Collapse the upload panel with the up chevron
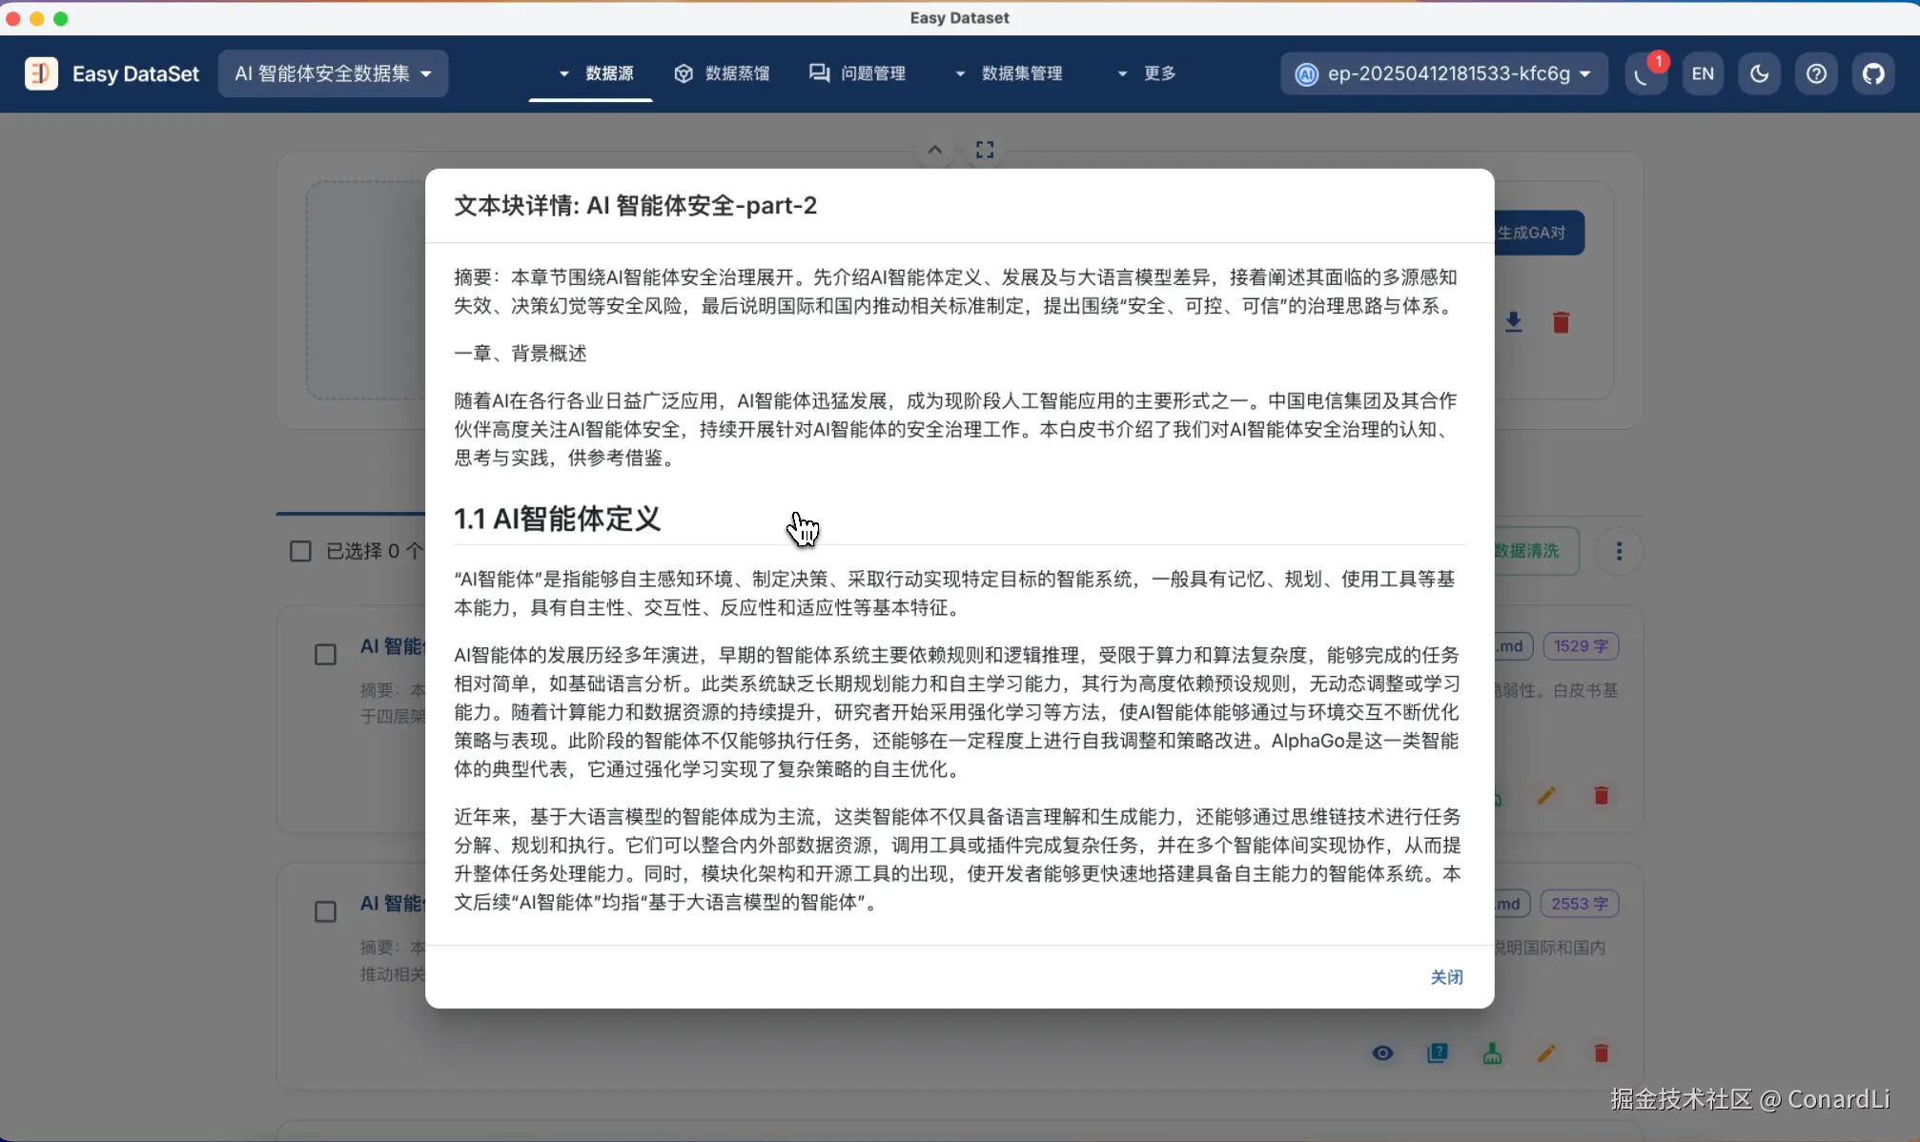 [x=935, y=150]
